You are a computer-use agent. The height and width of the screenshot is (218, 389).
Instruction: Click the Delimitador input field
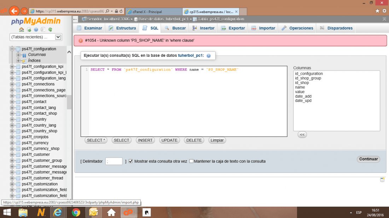114,161
